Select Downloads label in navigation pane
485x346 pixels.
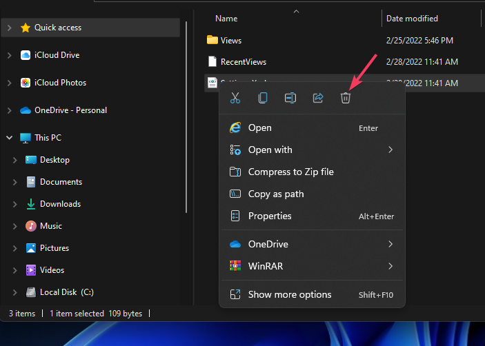60,204
